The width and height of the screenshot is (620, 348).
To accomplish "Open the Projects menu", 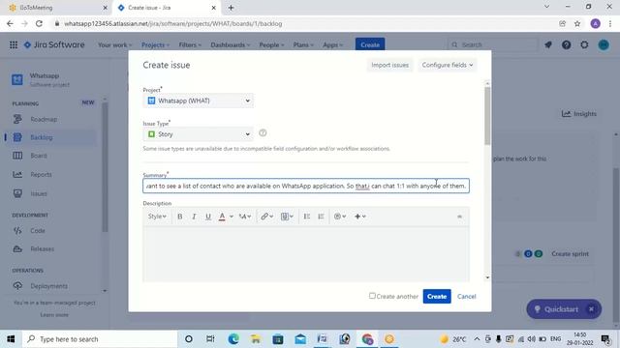I will (x=155, y=45).
